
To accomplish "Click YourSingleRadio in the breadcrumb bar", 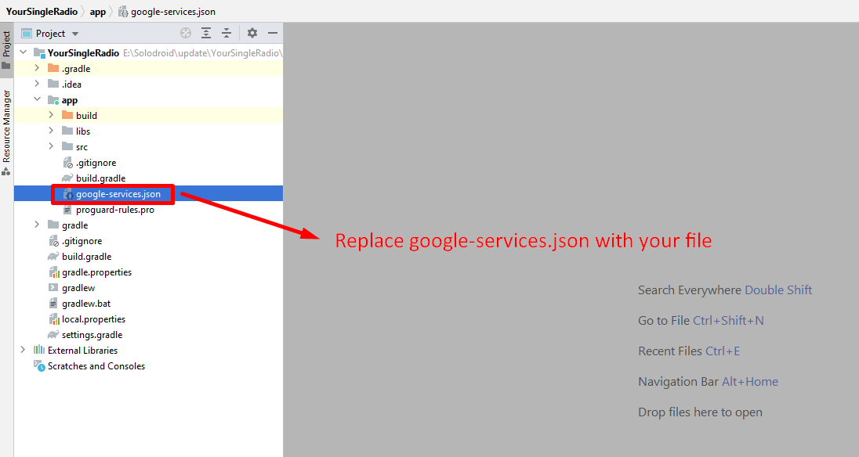I will [x=40, y=12].
